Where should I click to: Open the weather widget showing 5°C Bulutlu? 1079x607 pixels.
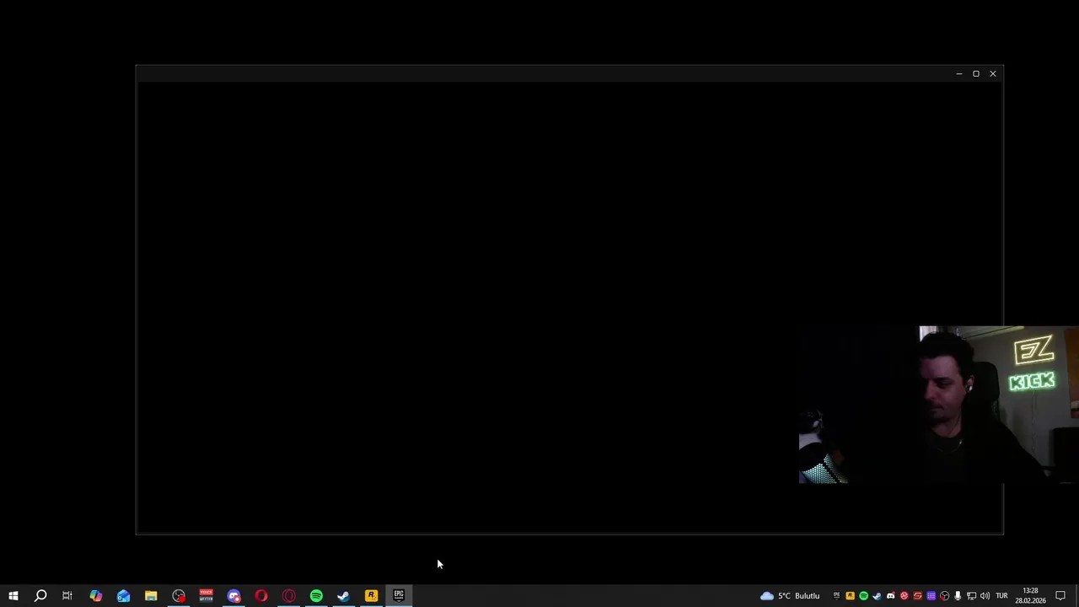pos(790,596)
